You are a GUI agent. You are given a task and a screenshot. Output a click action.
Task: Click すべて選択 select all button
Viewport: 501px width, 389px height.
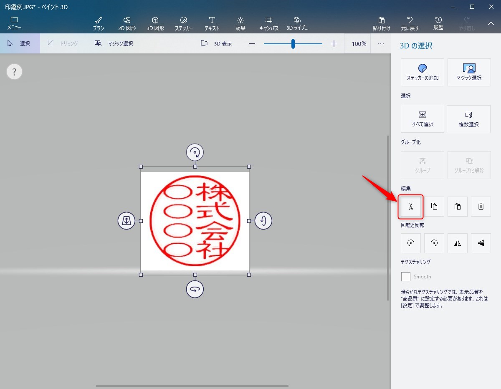[423, 119]
